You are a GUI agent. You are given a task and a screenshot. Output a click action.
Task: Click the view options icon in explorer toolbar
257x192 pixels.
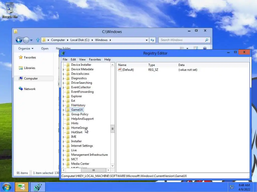click(182, 48)
